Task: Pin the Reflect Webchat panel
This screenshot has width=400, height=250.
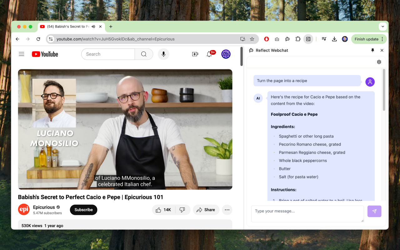Action: (372, 50)
